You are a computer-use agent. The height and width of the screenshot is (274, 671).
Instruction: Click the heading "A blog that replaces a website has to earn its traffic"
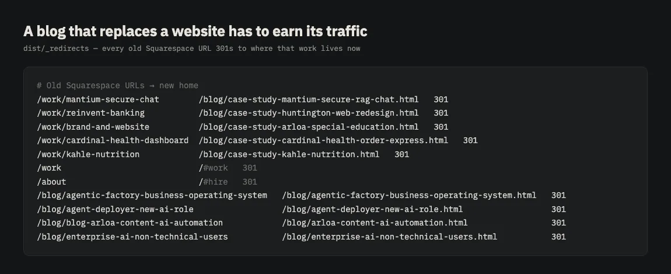[195, 32]
